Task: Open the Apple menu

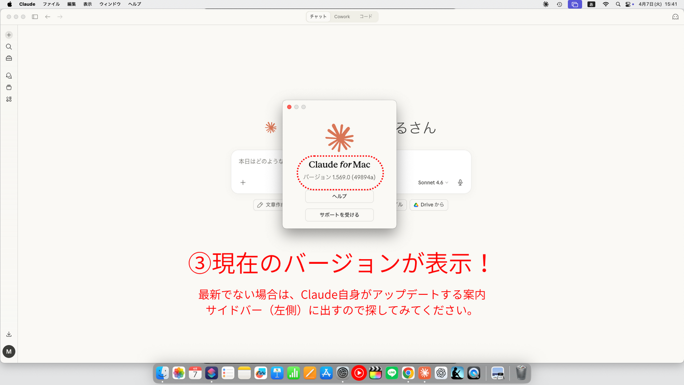Action: (9, 4)
